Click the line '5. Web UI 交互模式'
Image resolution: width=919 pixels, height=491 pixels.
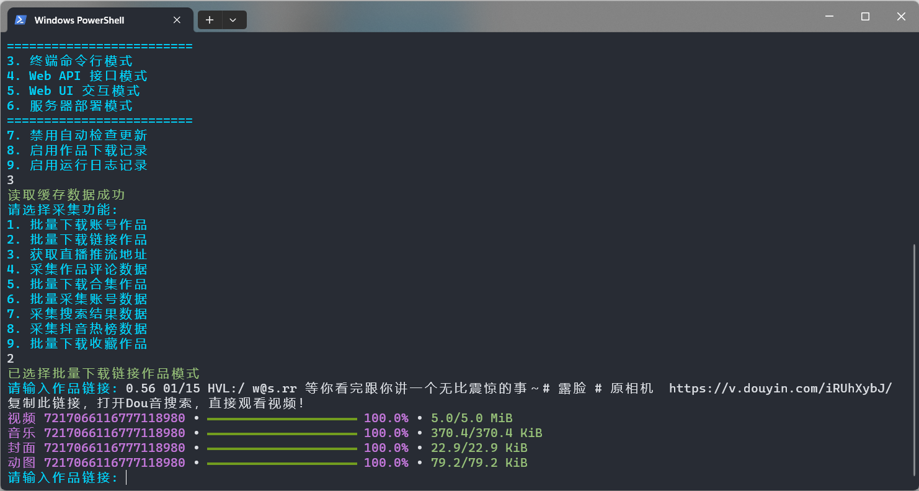pos(74,91)
